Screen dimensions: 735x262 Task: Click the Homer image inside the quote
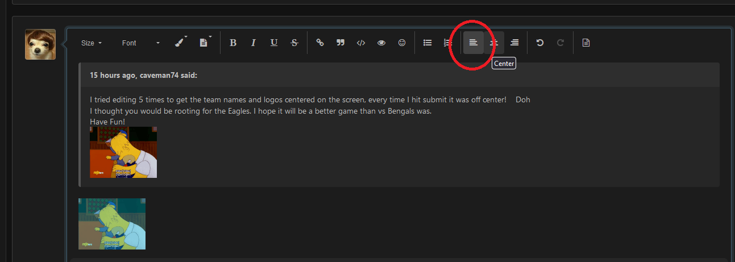coord(123,152)
